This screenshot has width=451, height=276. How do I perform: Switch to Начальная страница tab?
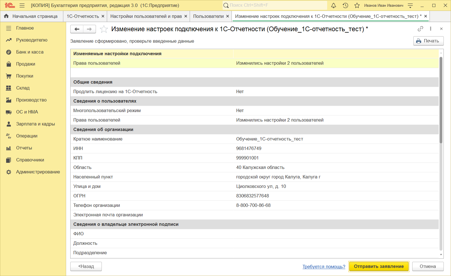[x=32, y=16]
